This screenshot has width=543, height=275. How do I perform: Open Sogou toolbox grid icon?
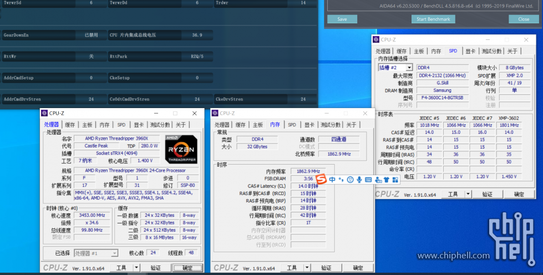[x=395, y=180]
